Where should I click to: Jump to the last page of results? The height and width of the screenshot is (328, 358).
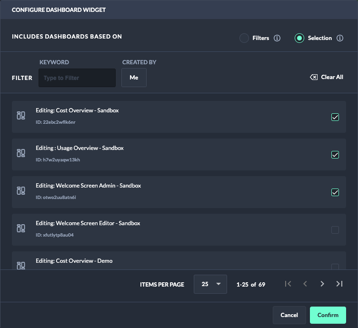point(339,284)
